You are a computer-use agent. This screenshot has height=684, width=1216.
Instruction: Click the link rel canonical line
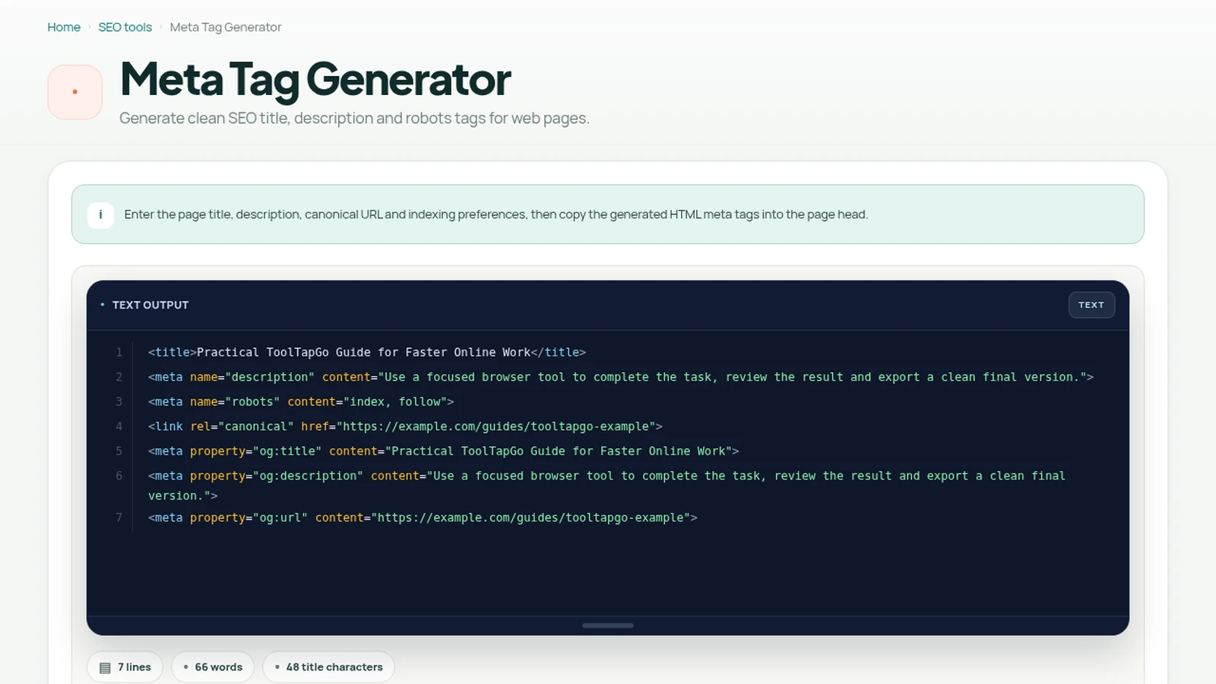[x=405, y=426]
